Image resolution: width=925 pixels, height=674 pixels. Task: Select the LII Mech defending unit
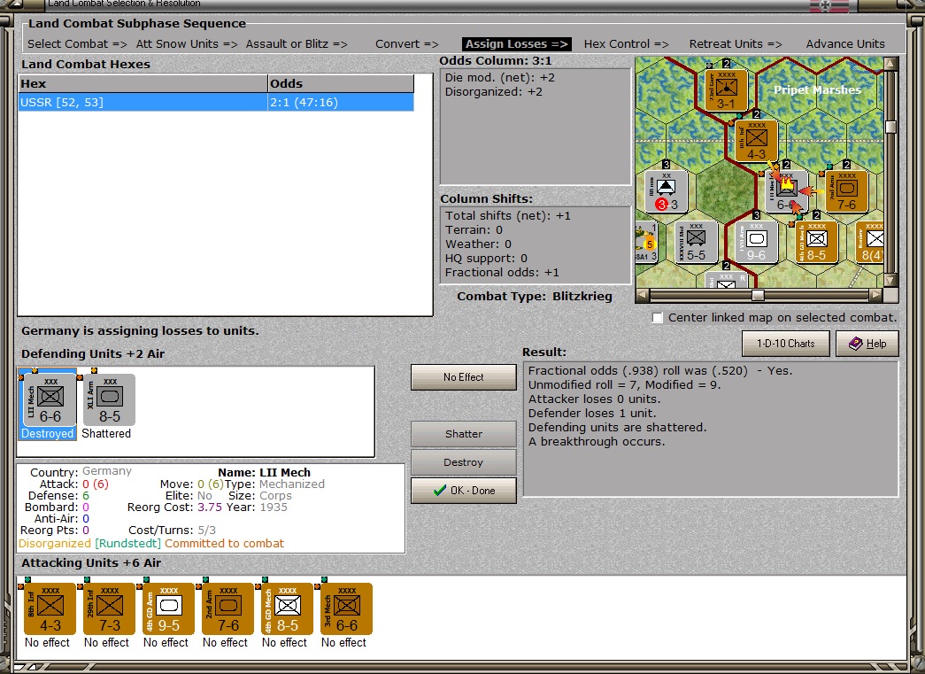point(49,399)
